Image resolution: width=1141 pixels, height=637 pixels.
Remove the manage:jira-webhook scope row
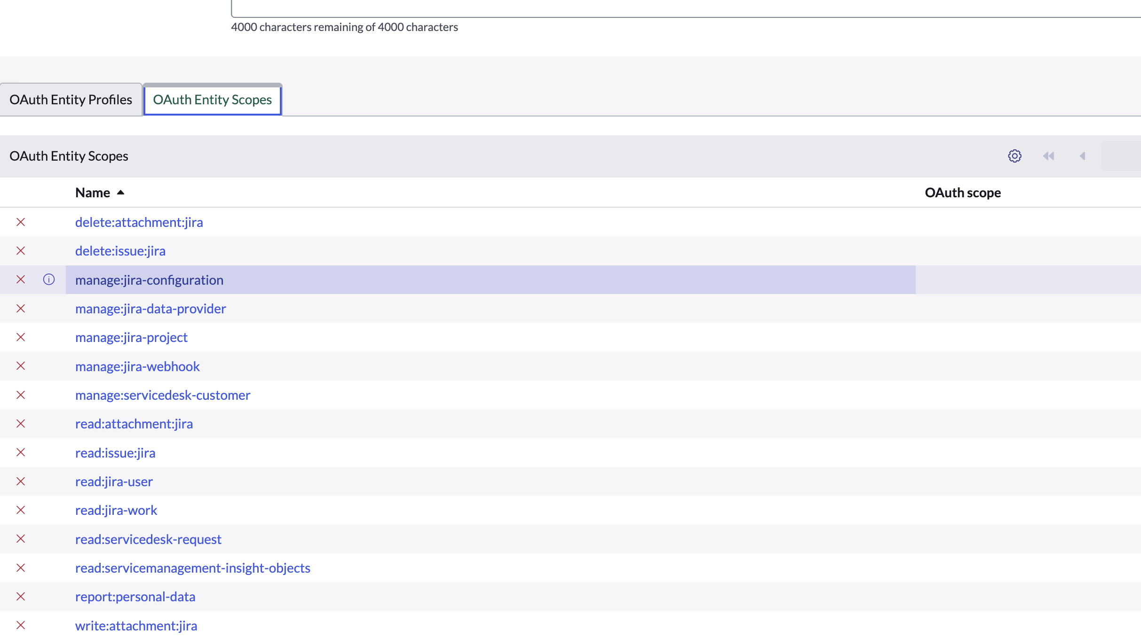(21, 366)
